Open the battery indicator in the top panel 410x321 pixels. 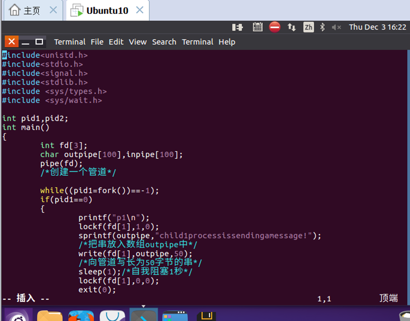(x=237, y=27)
